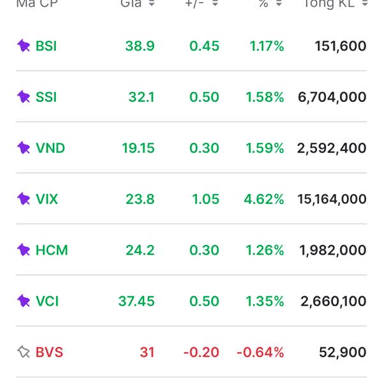
Task: Select the HCM stock symbol
Action: [51, 250]
